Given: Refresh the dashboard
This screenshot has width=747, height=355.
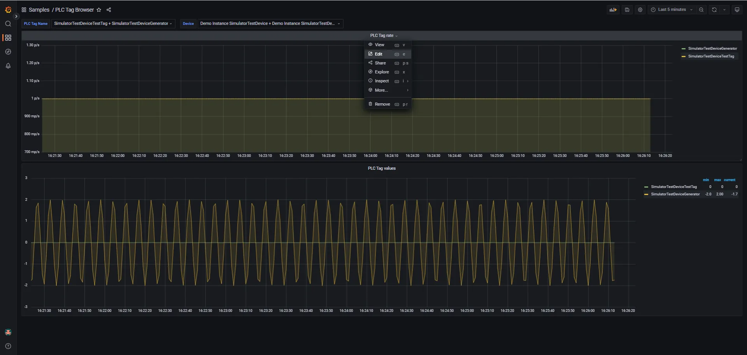Looking at the screenshot, I should (x=714, y=10).
